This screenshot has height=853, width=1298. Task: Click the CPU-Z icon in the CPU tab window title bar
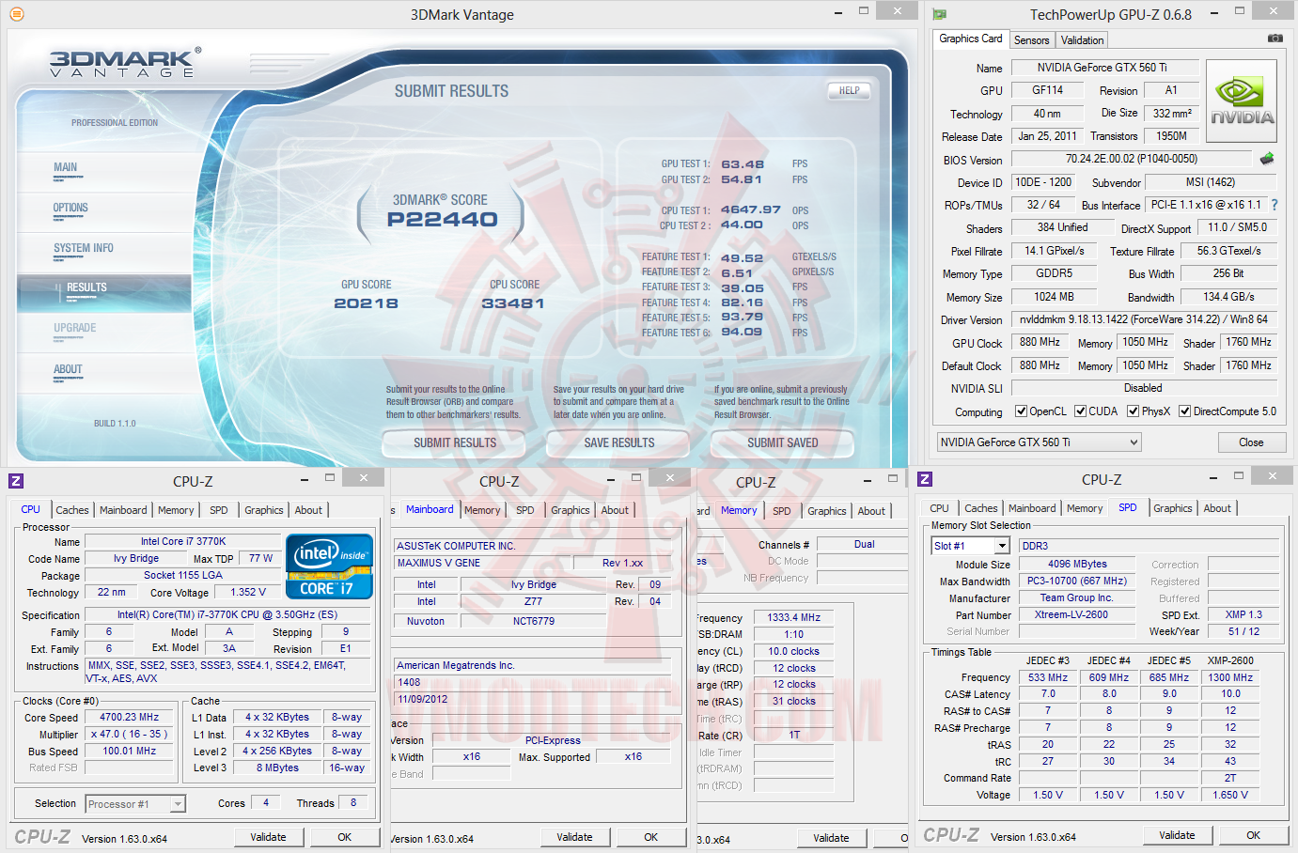(16, 481)
